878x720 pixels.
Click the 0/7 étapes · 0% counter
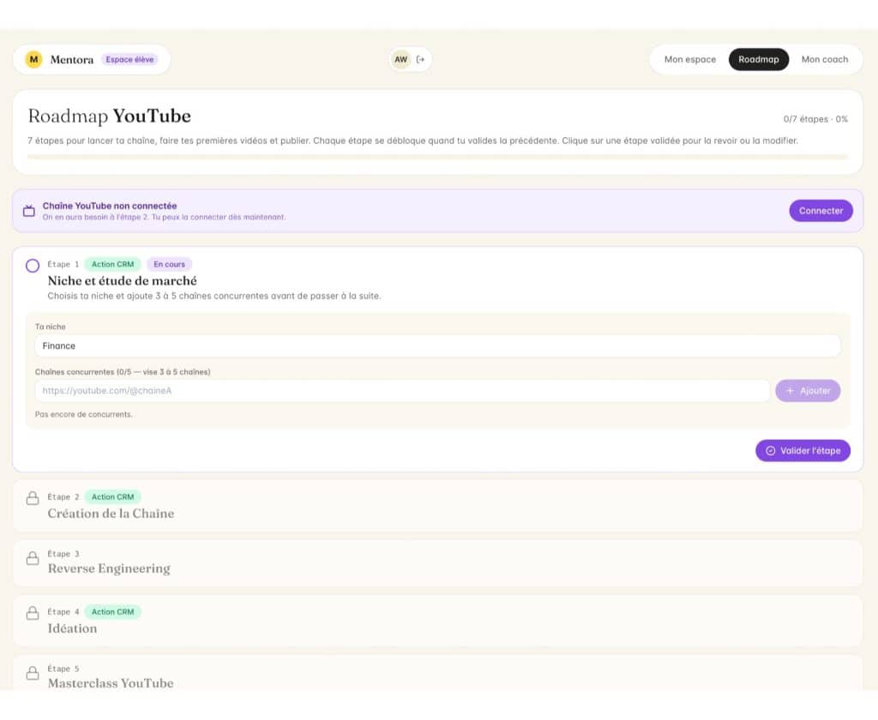coord(815,118)
